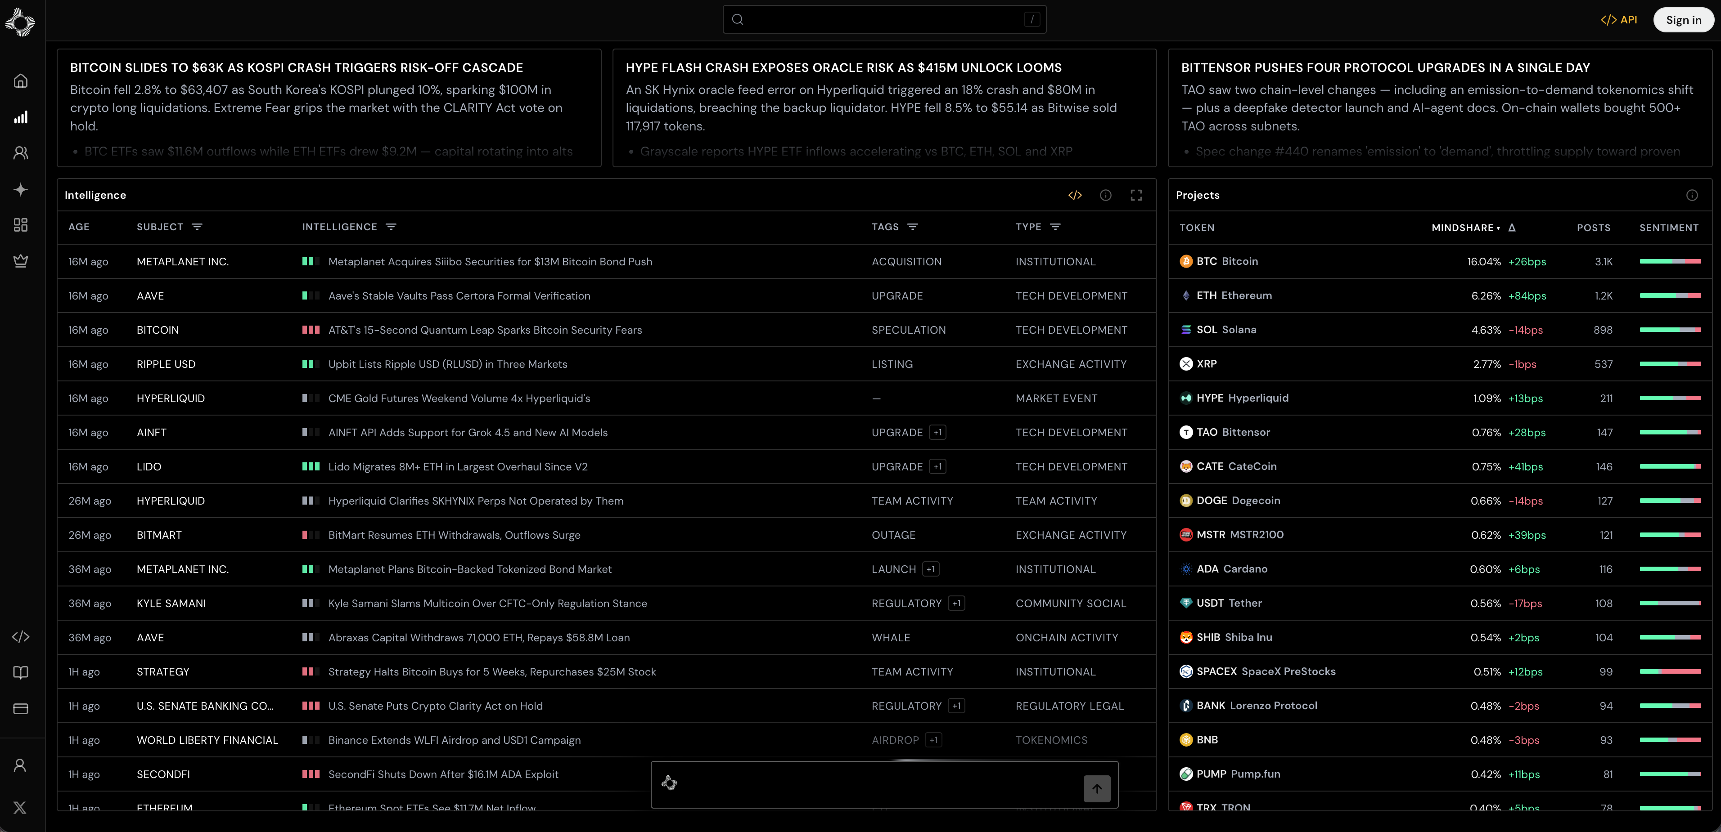The image size is (1721, 832).
Task: Change the Mindshare sort order
Action: pos(1466,228)
